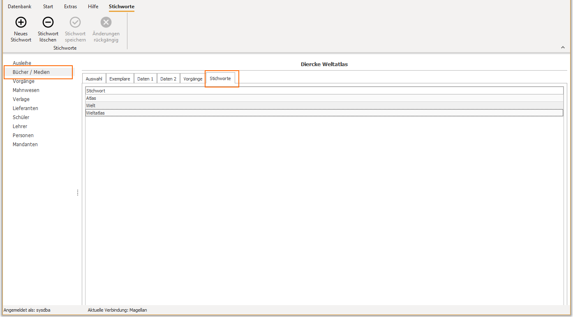Open the Extras menu

click(x=70, y=7)
